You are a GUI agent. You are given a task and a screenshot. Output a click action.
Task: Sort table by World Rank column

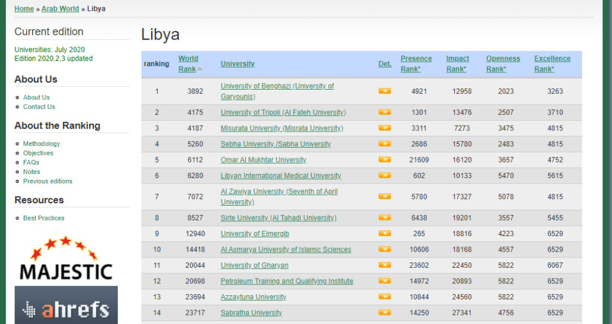pos(188,63)
